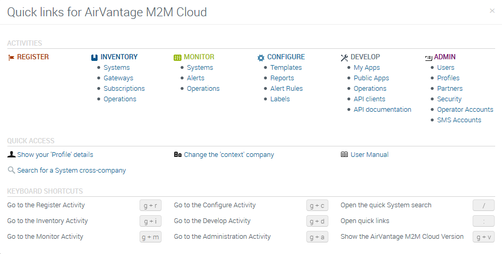Click the company building icon

[178, 154]
